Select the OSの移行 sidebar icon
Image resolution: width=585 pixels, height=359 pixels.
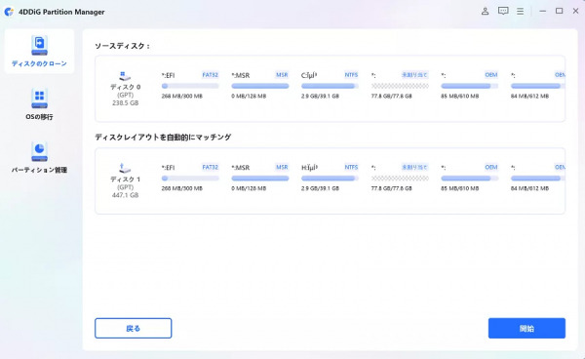39,99
